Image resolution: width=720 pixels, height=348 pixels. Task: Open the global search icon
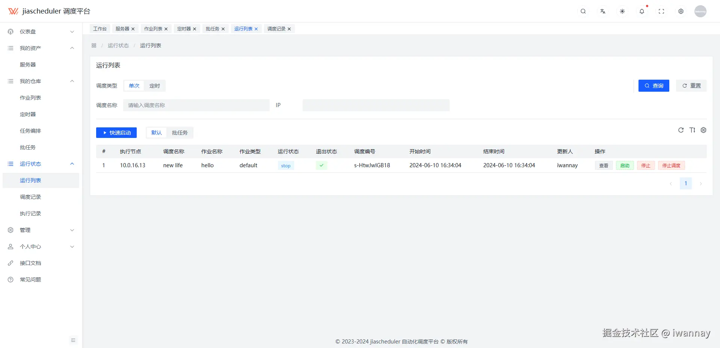click(583, 11)
